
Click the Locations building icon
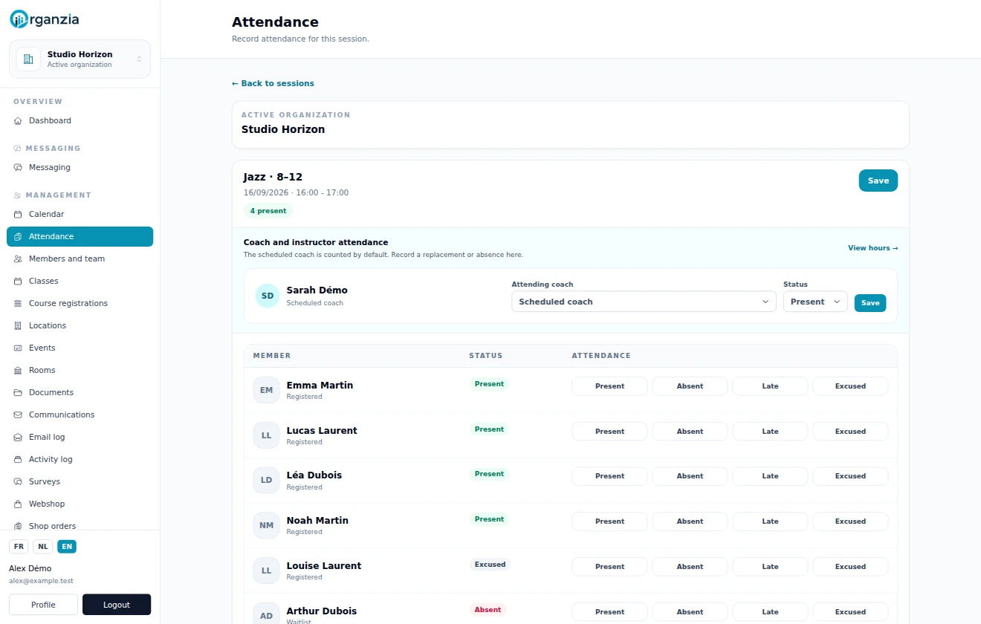tap(18, 325)
